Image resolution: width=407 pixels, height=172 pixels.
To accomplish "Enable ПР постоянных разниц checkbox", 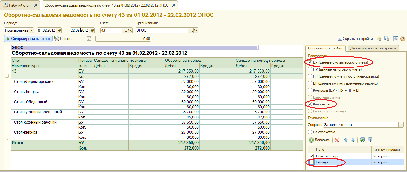I will [310, 76].
